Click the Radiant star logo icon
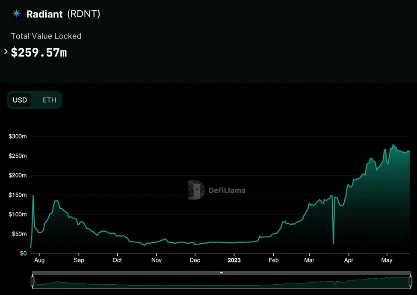417x295 pixels. (17, 14)
